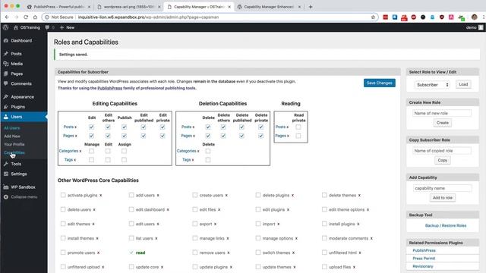Open the Pages sidebar menu
The height and width of the screenshot is (273, 486).
[x=17, y=74]
